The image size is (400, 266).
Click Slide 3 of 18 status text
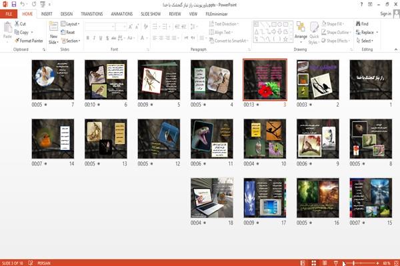click(x=12, y=263)
